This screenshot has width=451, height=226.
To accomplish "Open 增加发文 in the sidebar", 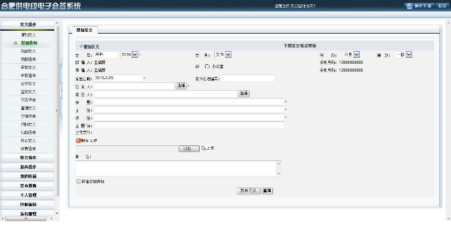I will coord(28,35).
